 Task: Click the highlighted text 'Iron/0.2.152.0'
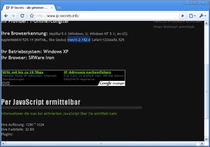pyautogui.click(x=79, y=40)
